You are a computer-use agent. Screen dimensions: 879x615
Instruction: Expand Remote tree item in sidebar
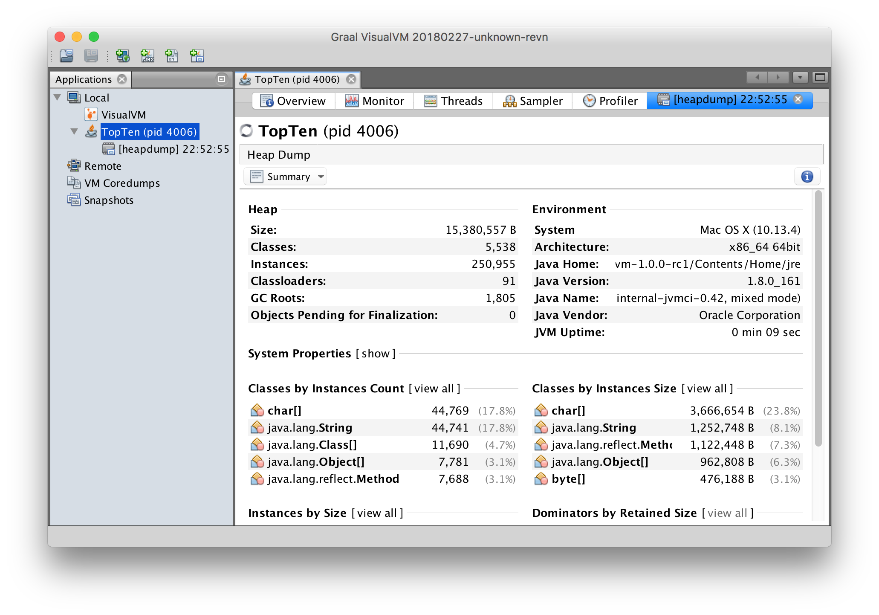pyautogui.click(x=59, y=165)
